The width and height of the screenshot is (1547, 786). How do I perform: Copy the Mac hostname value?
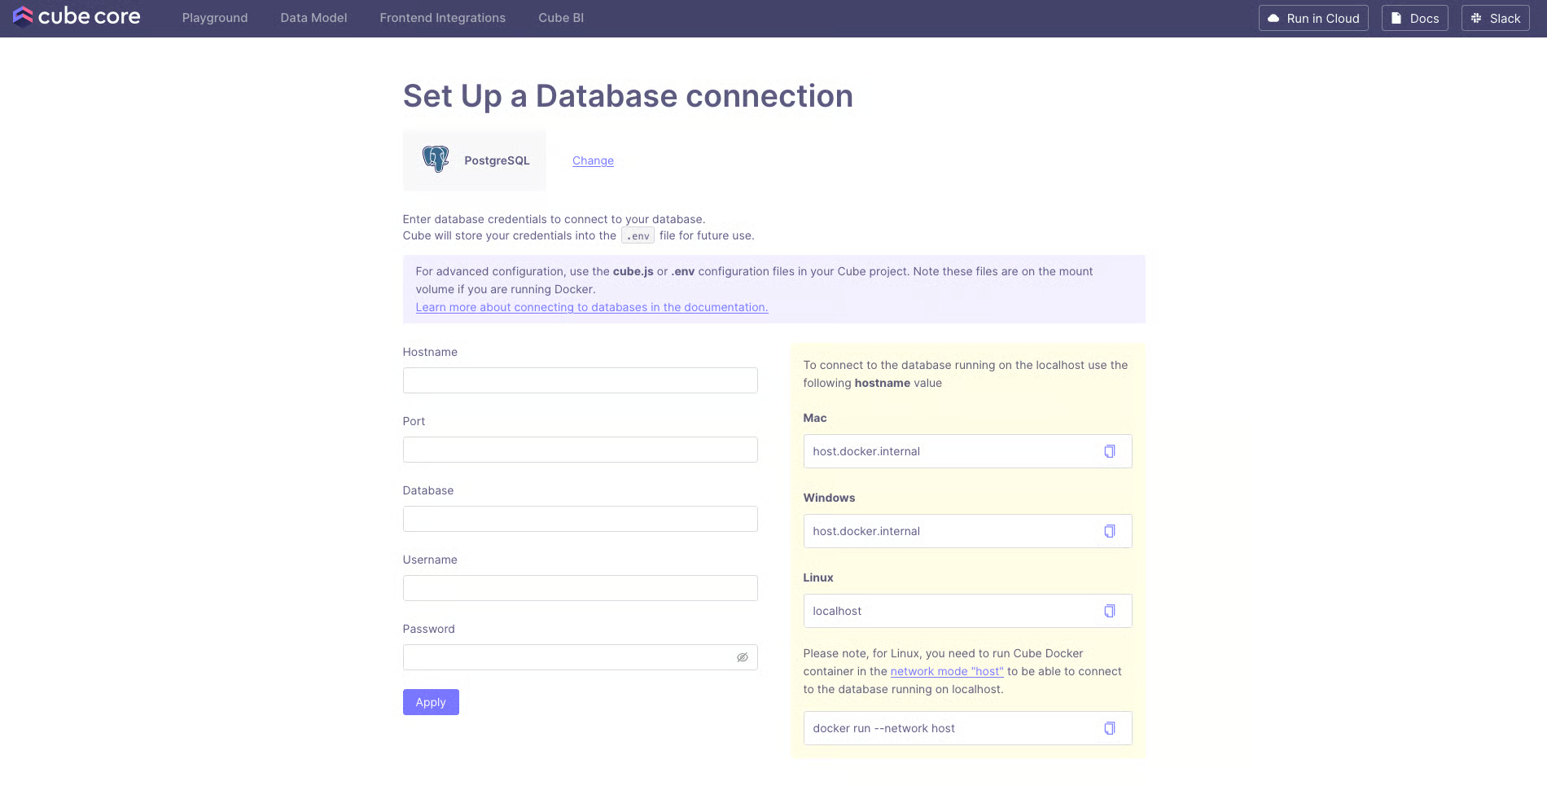point(1109,451)
